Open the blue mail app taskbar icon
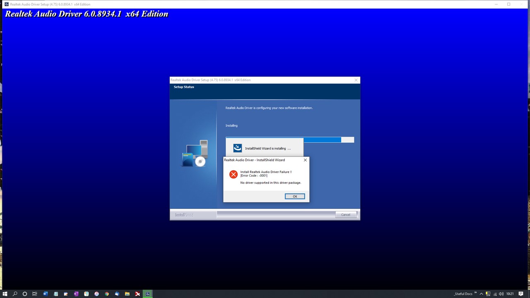Viewport: 530px width, 298px height. (117, 294)
